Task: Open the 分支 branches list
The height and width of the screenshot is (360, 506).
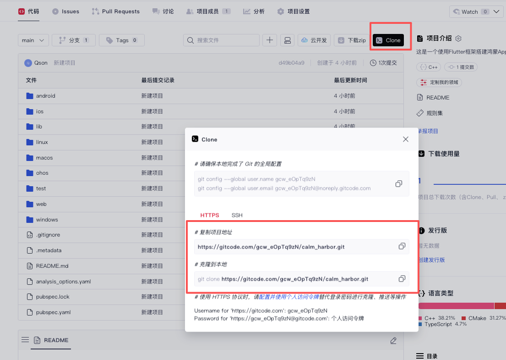Action: click(x=74, y=40)
